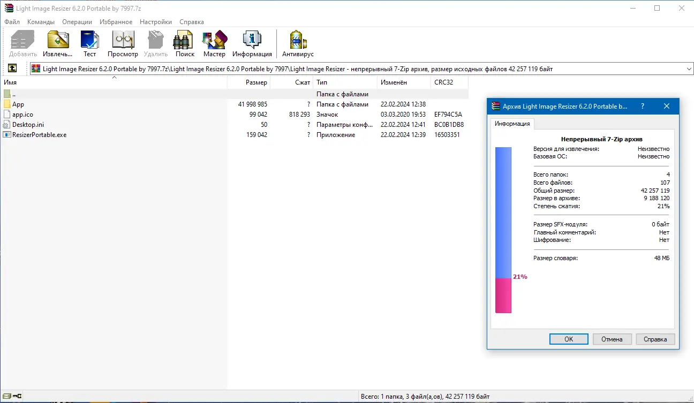
Task: Select the ResizerPortable.exe file
Action: pyautogui.click(x=39, y=134)
